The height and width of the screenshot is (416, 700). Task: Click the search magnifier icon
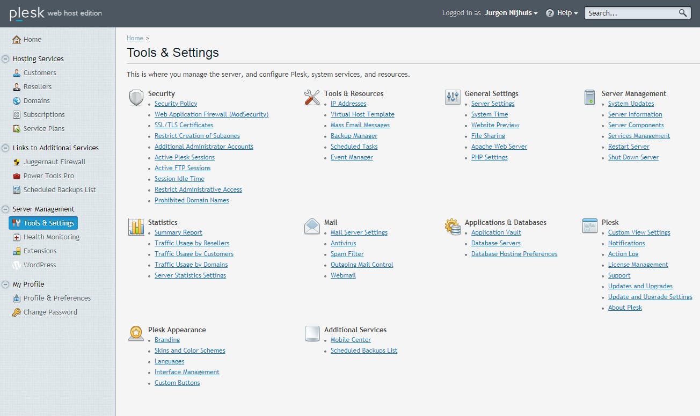pyautogui.click(x=682, y=12)
